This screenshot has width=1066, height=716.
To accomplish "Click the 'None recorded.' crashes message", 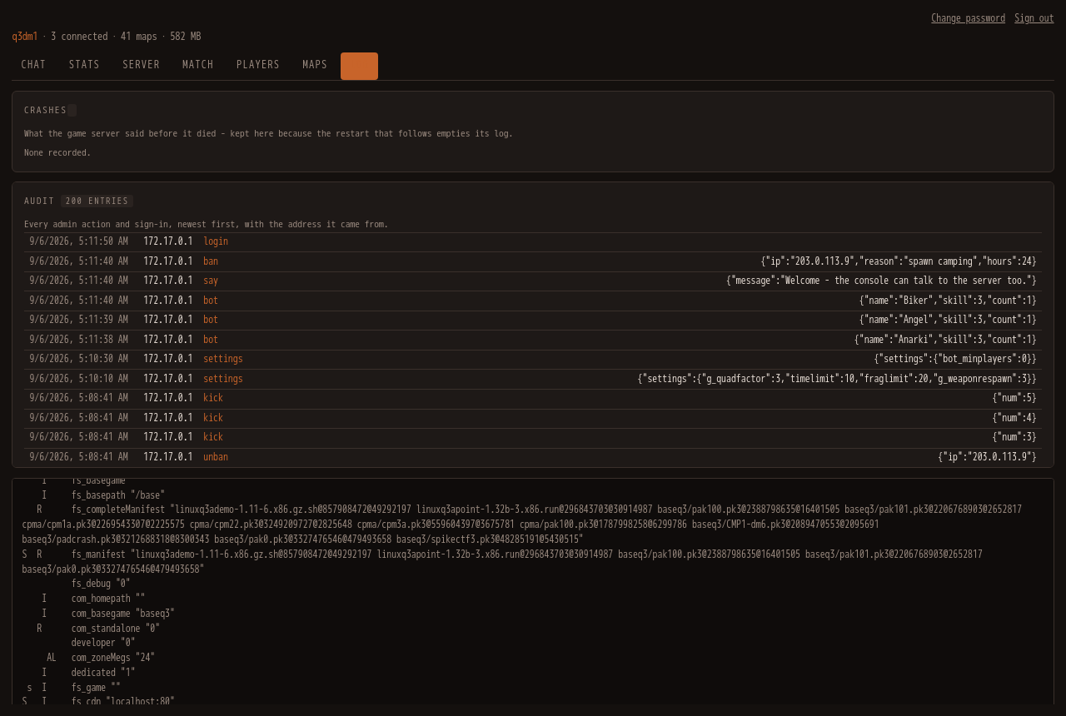I will click(57, 153).
